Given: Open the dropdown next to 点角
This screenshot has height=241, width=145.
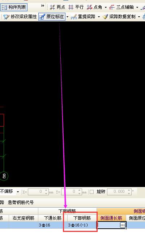Looking at the screenshot, I should tap(106, 7).
